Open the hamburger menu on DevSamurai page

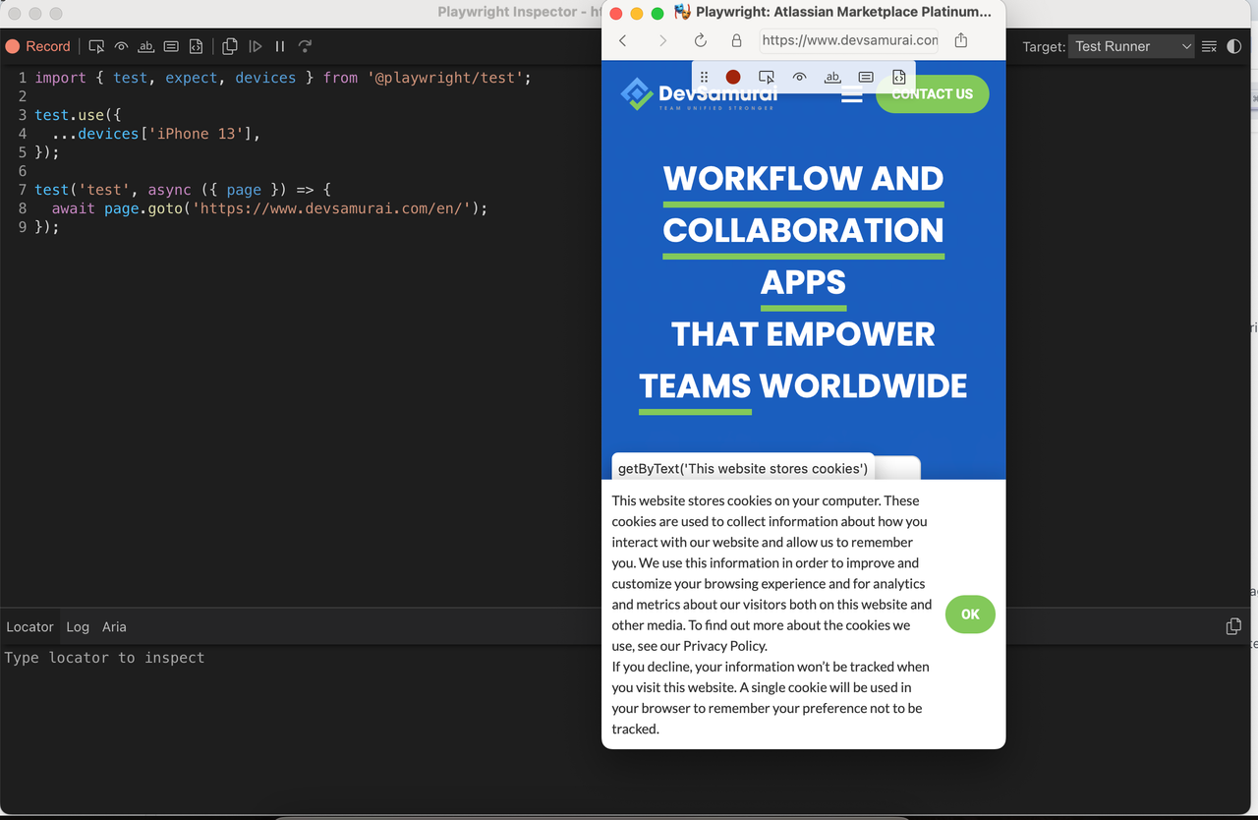coord(852,95)
